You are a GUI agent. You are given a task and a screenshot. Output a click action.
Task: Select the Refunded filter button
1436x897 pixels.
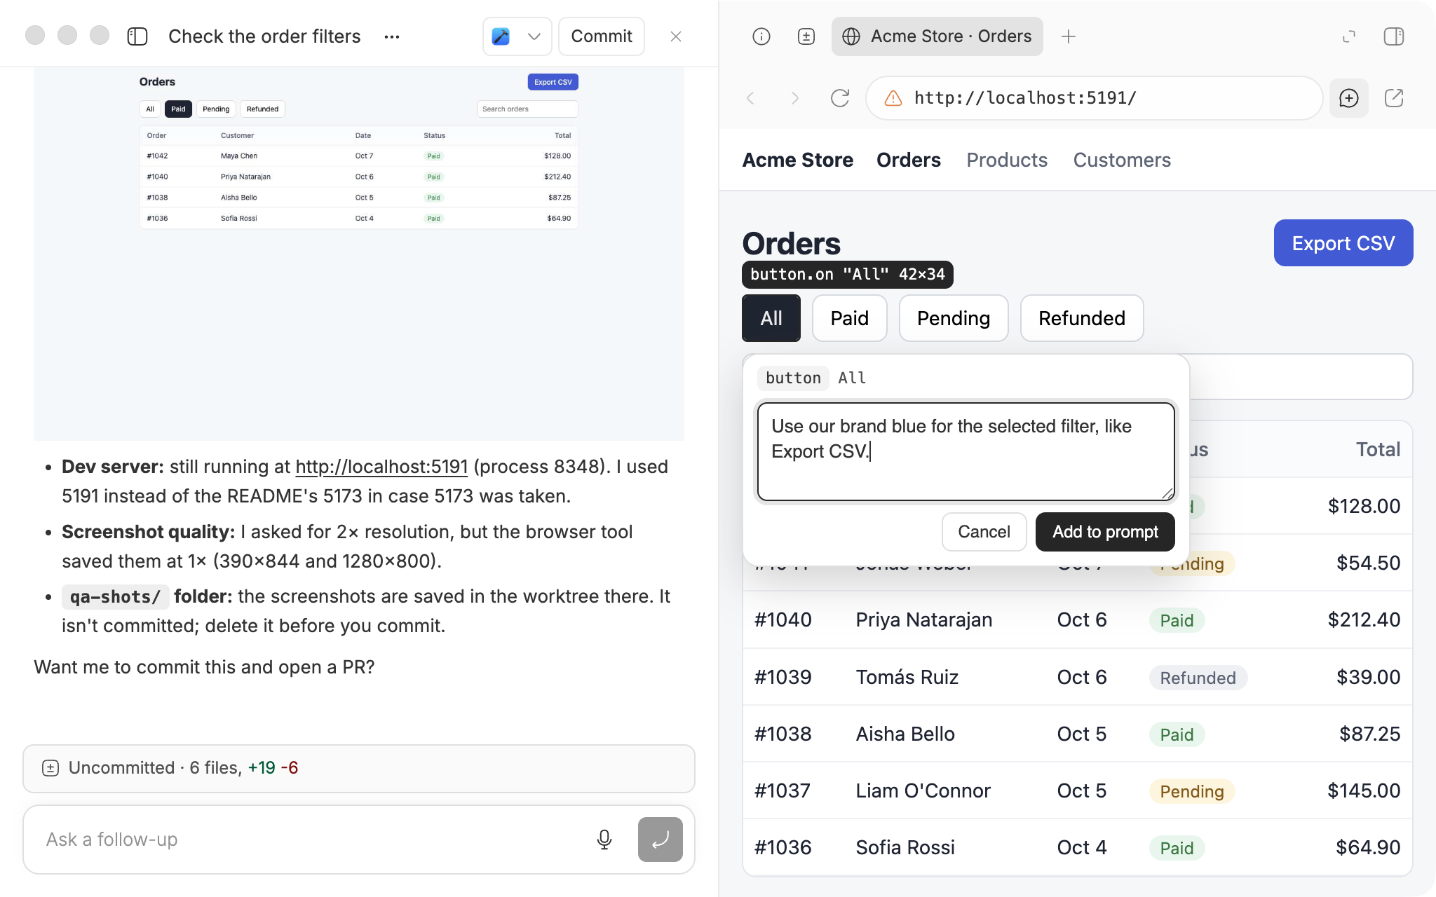[1082, 318]
